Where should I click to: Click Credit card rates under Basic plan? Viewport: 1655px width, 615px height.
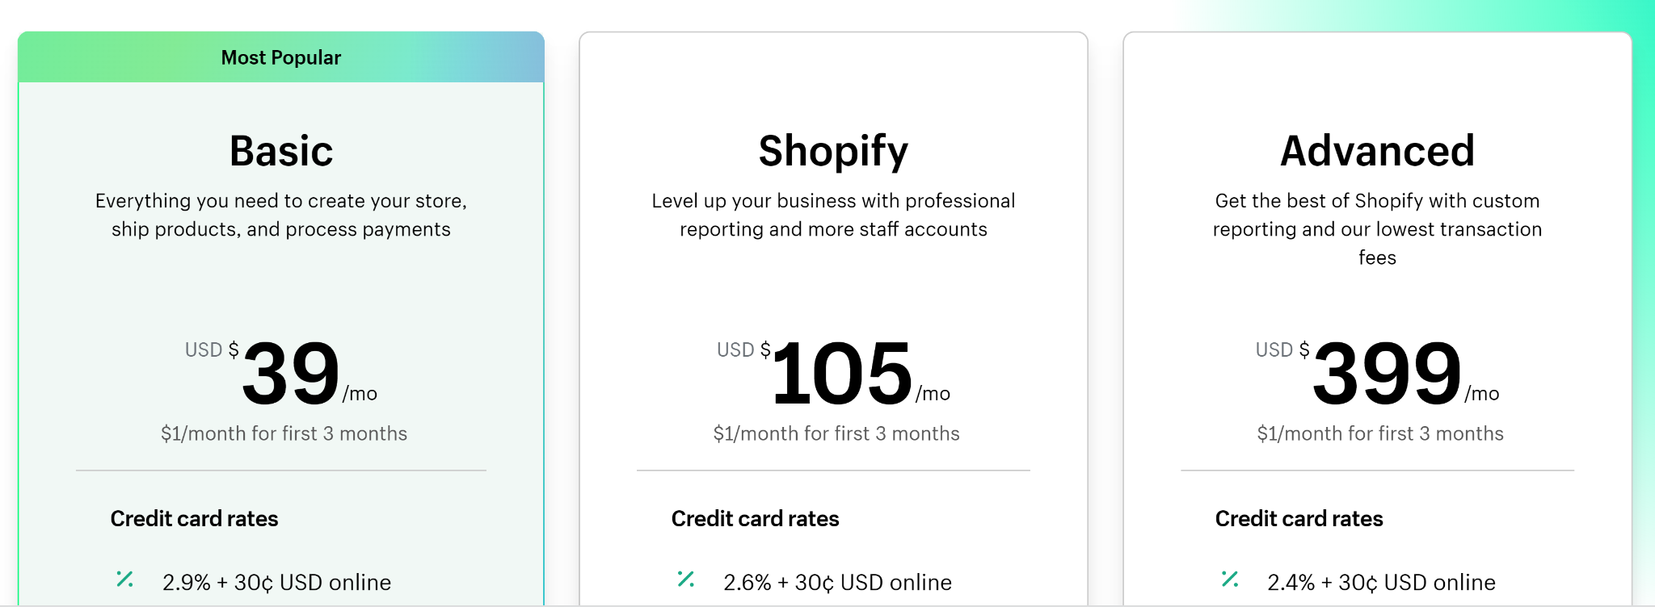coord(194,519)
